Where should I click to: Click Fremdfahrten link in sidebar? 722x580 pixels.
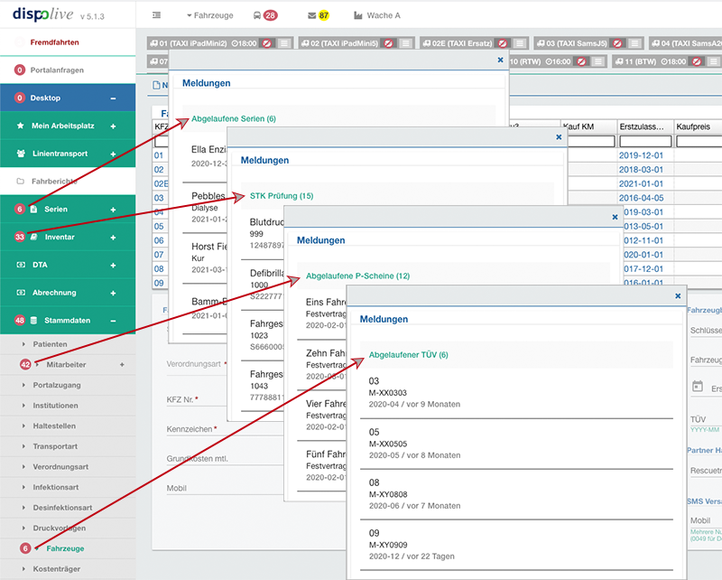[54, 42]
